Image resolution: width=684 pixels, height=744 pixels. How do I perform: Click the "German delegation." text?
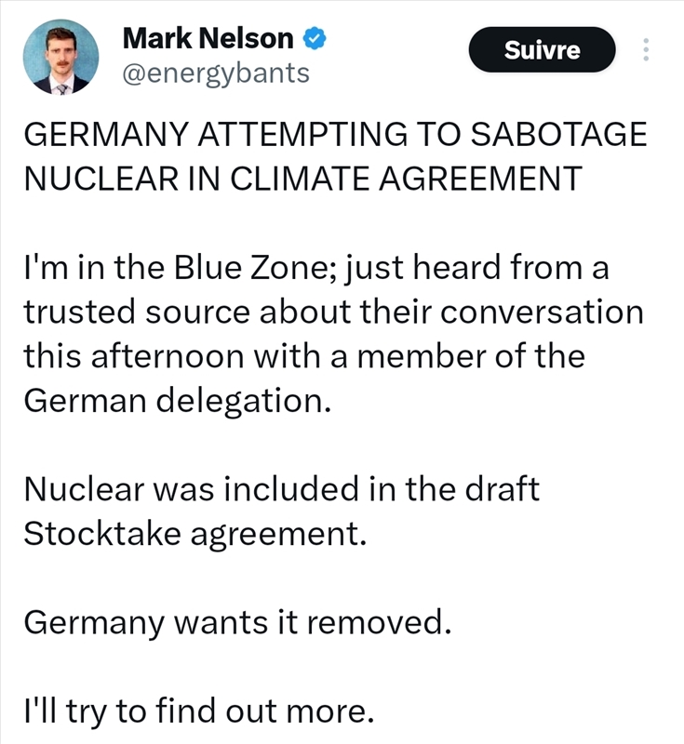click(176, 400)
